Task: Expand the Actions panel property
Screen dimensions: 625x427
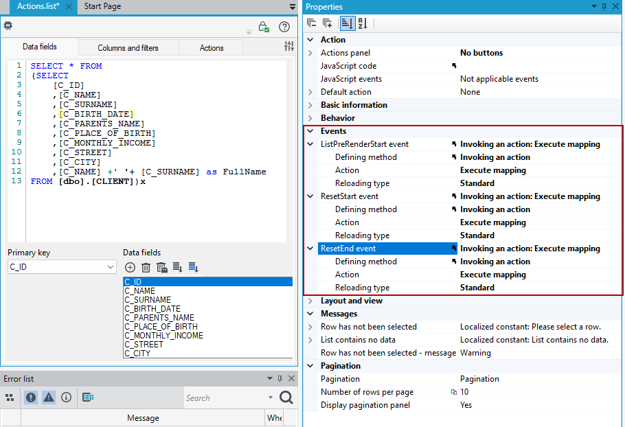Action: click(310, 53)
